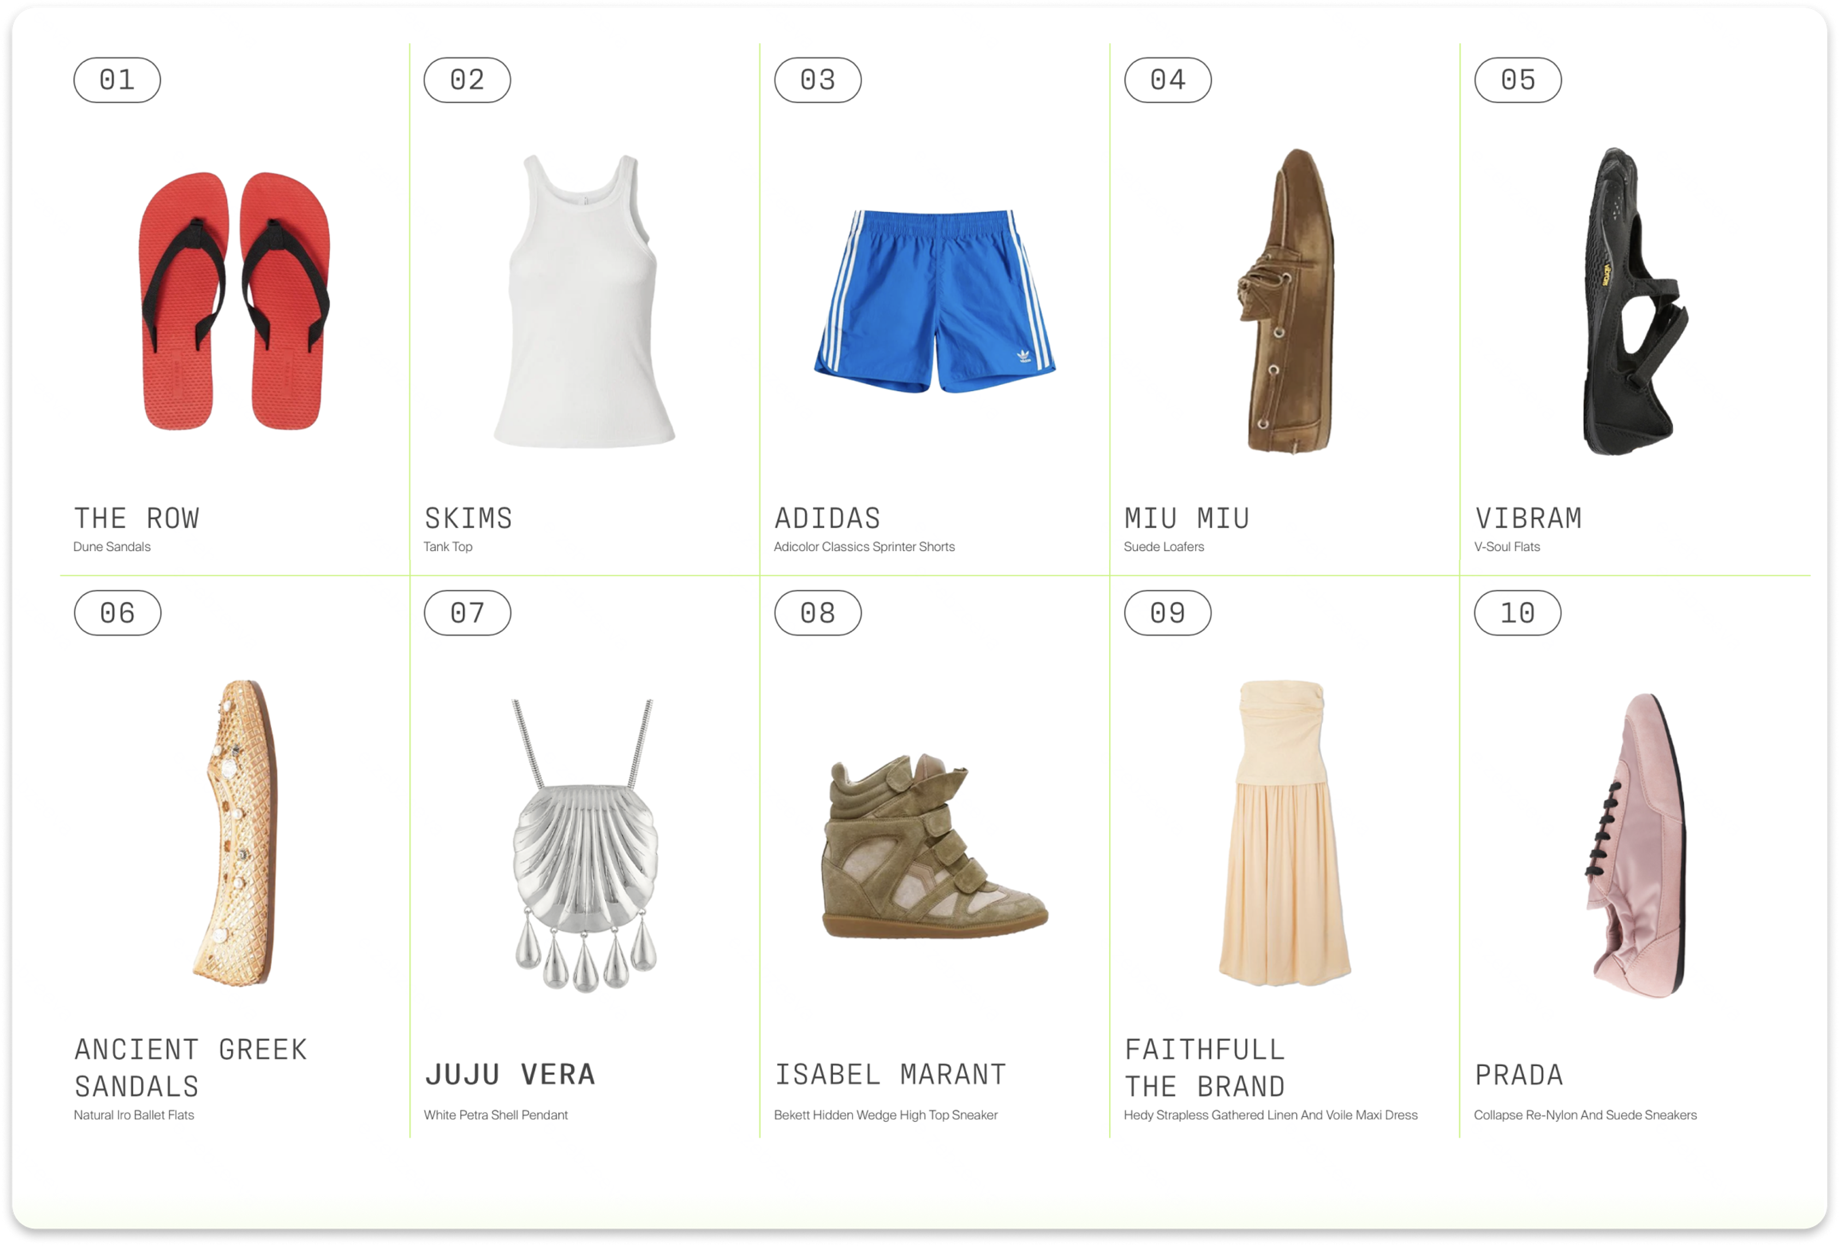Select the white Skims tank top image

pyautogui.click(x=584, y=301)
